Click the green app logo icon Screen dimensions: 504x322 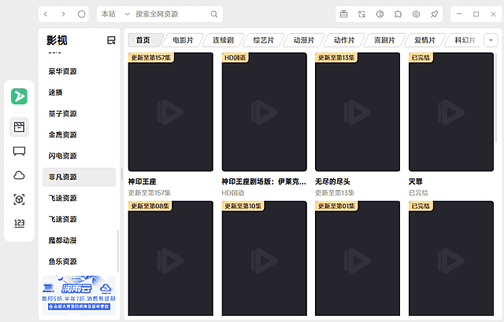pos(19,96)
